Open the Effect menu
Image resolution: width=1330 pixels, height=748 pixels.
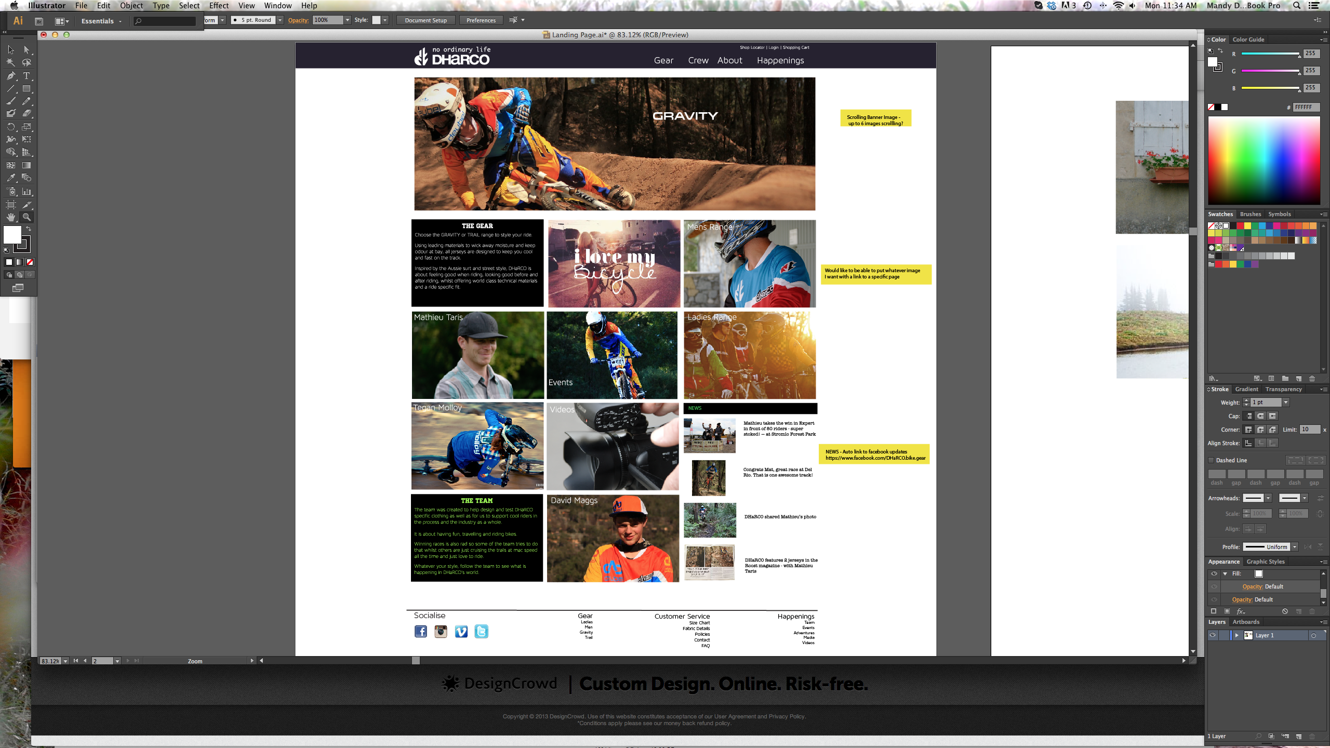coord(219,6)
